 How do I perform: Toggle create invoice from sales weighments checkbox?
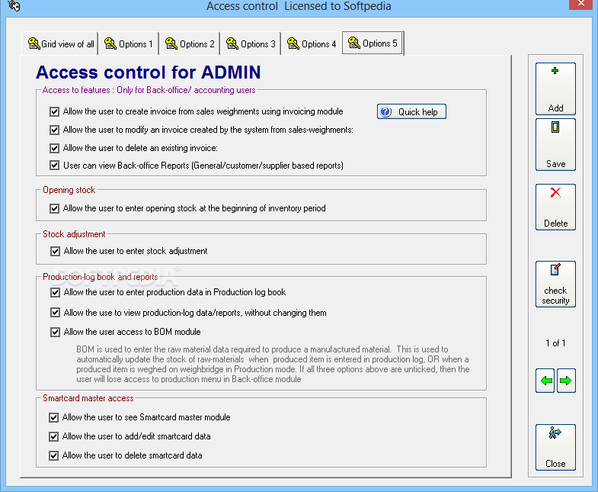54,111
